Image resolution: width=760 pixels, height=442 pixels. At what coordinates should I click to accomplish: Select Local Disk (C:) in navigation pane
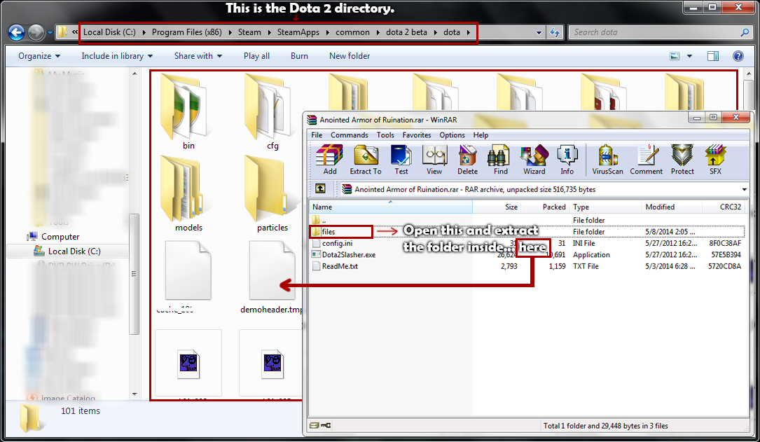(69, 251)
